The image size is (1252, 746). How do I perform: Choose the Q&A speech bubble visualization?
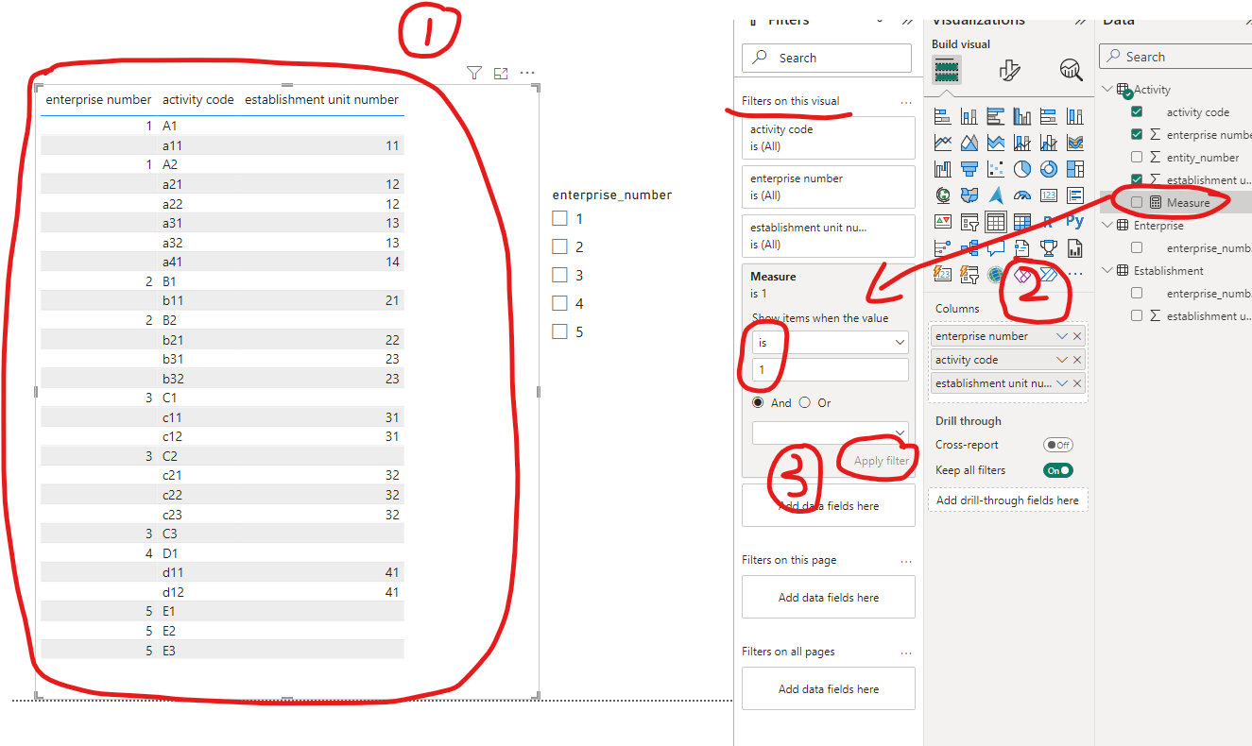pos(995,248)
